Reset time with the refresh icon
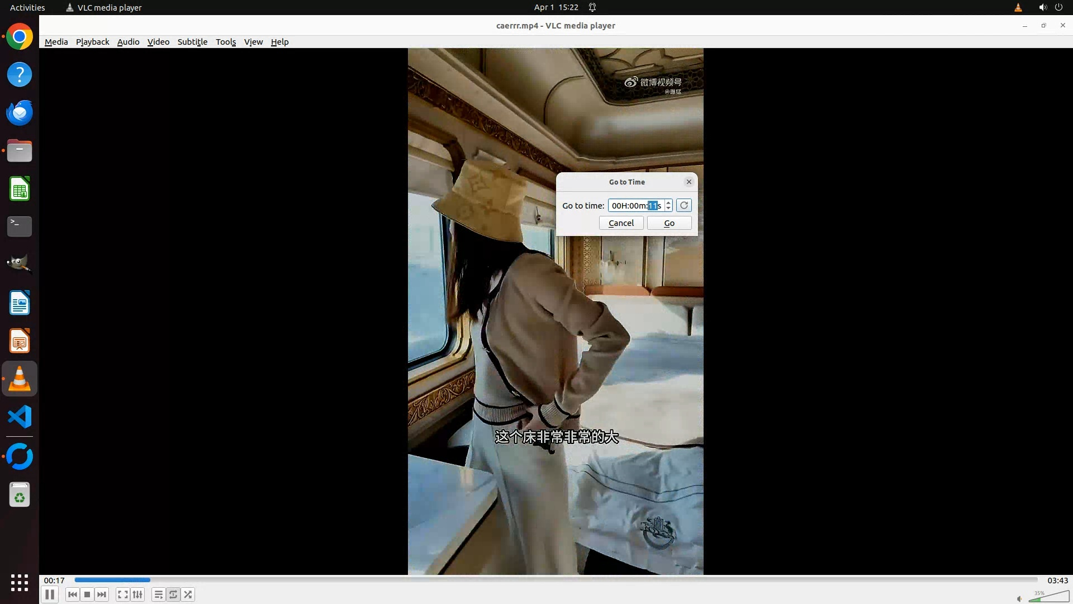Screen dimensions: 1073x604 pos(683,205)
